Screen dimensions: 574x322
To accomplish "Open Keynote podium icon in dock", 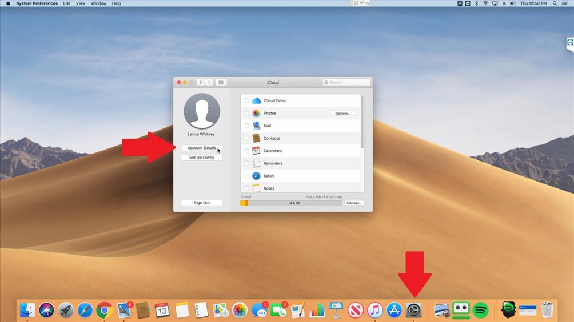I will [x=336, y=311].
